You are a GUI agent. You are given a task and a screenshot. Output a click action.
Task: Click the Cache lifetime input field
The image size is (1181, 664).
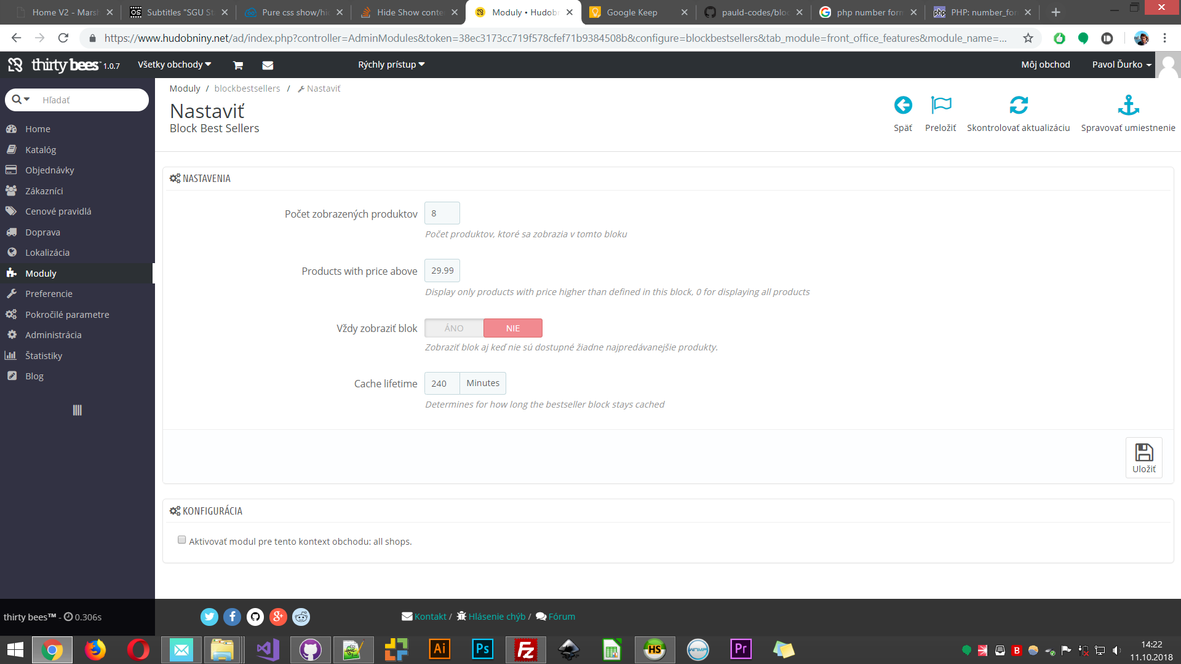click(442, 384)
